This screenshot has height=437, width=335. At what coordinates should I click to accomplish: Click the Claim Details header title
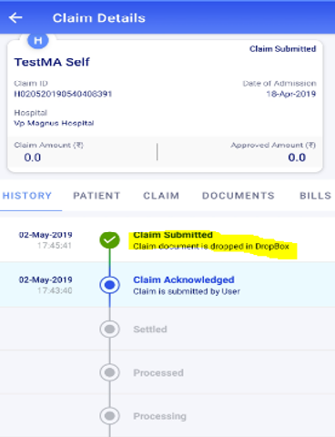[x=99, y=18]
